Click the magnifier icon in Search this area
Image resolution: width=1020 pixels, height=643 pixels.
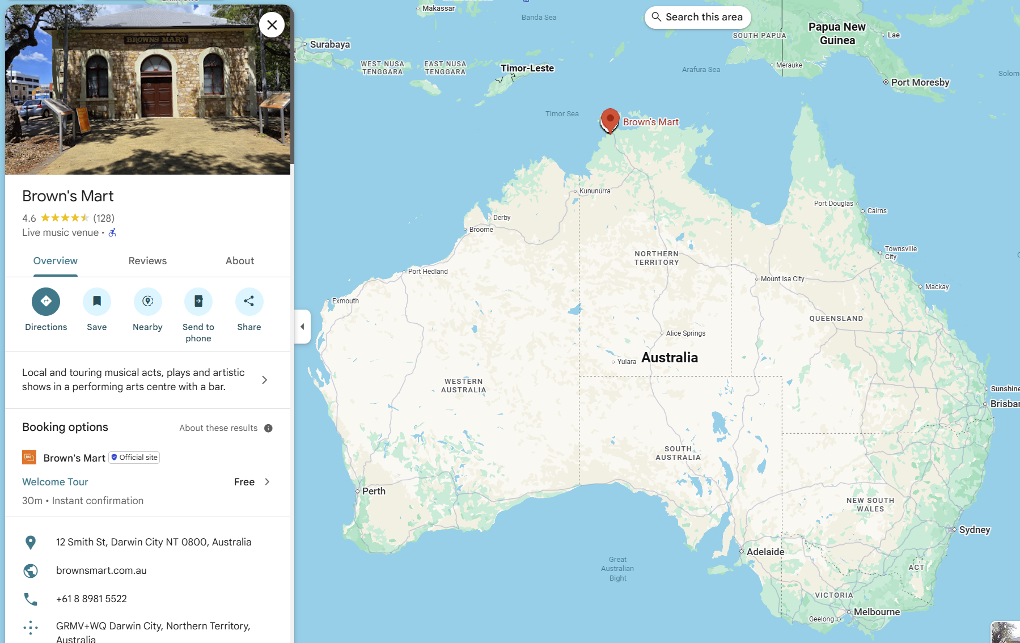(x=656, y=17)
